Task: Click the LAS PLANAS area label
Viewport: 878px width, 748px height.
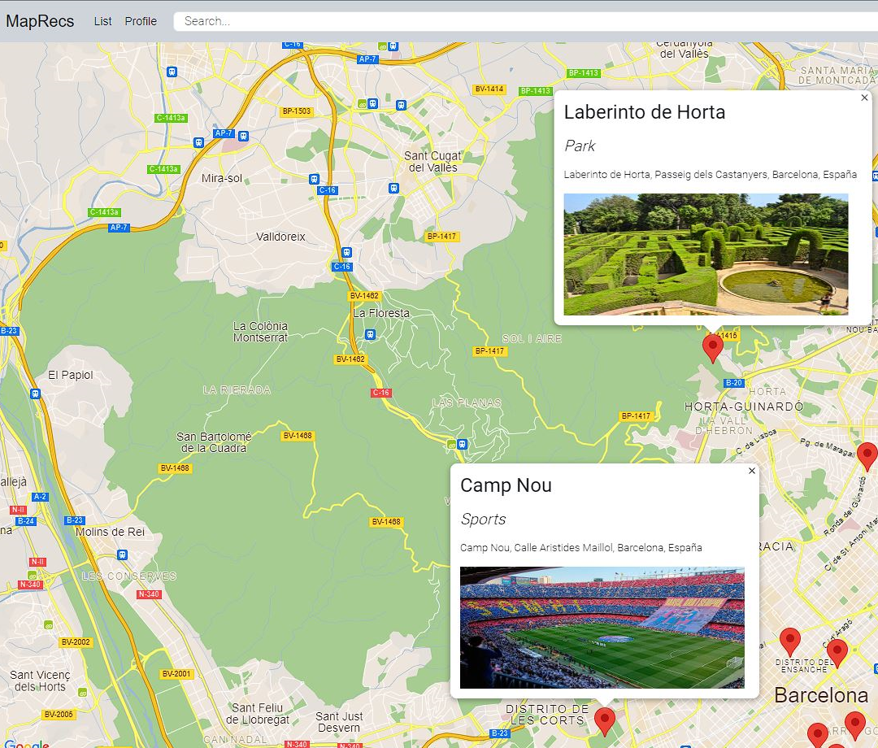Action: coord(467,402)
